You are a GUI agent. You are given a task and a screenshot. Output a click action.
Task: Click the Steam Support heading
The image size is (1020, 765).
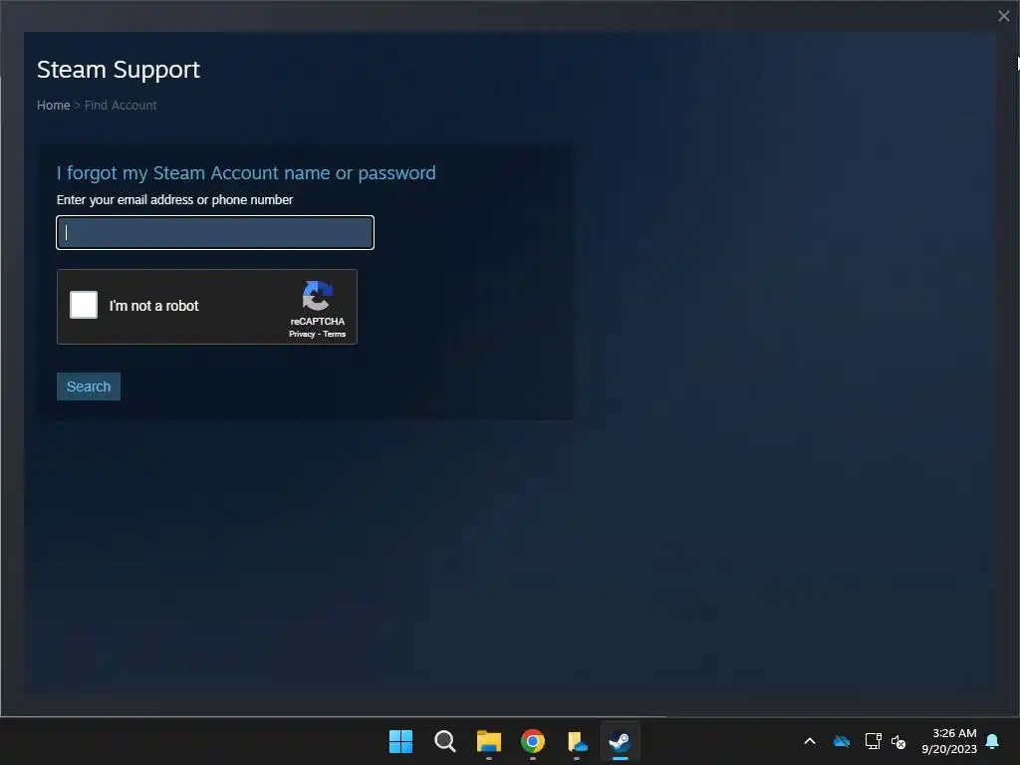pyautogui.click(x=119, y=70)
